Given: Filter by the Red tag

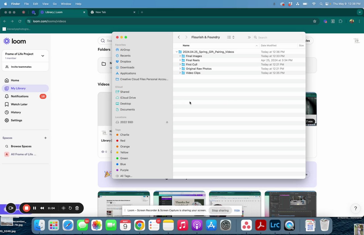Looking at the screenshot, I should tap(123, 141).
